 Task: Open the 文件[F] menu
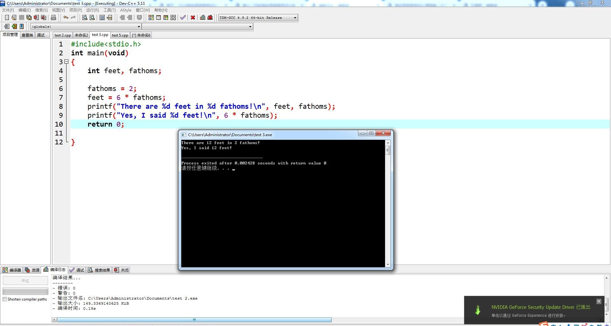8,10
